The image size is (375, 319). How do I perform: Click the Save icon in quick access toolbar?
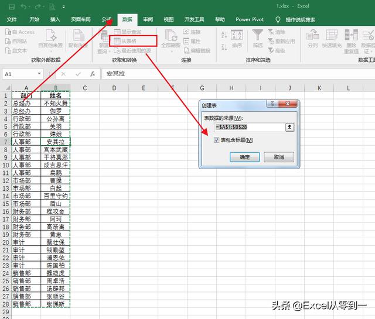[12, 6]
